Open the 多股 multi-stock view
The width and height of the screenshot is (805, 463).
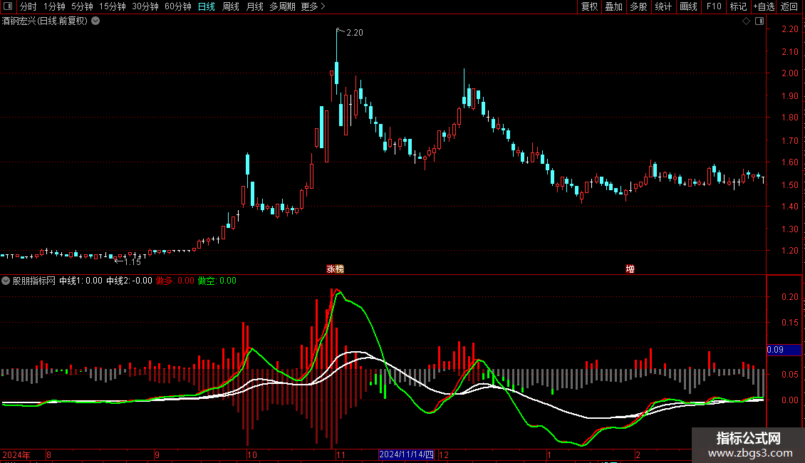638,6
